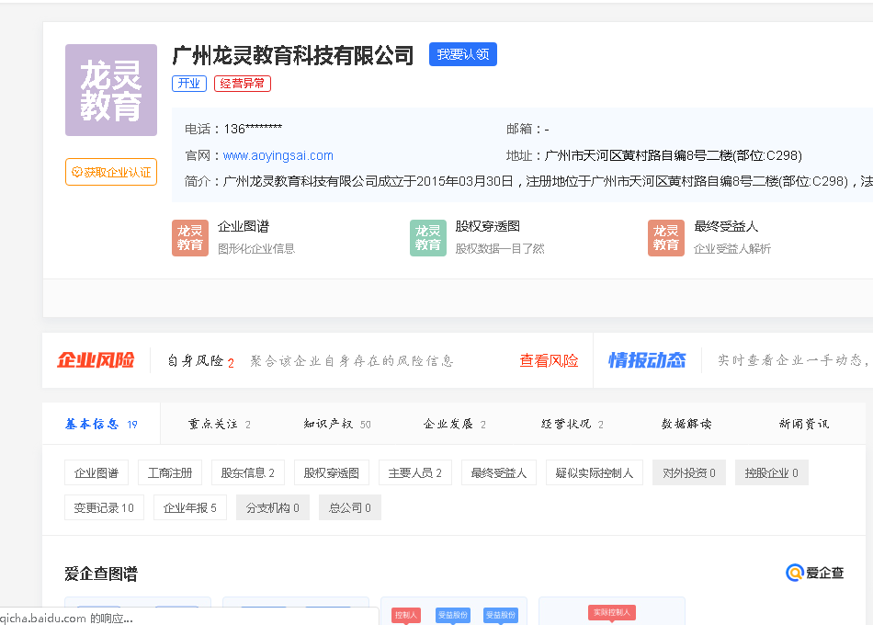
Task: Click 自身风险 2 entry
Action: [x=200, y=361]
